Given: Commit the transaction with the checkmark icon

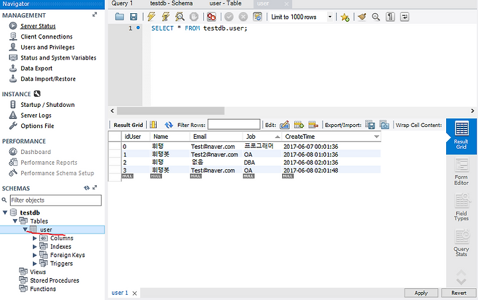Looking at the screenshot, I should click(x=229, y=17).
